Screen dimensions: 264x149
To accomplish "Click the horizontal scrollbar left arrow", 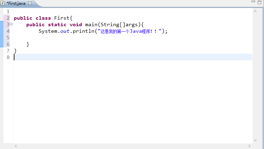I will point(16,146).
